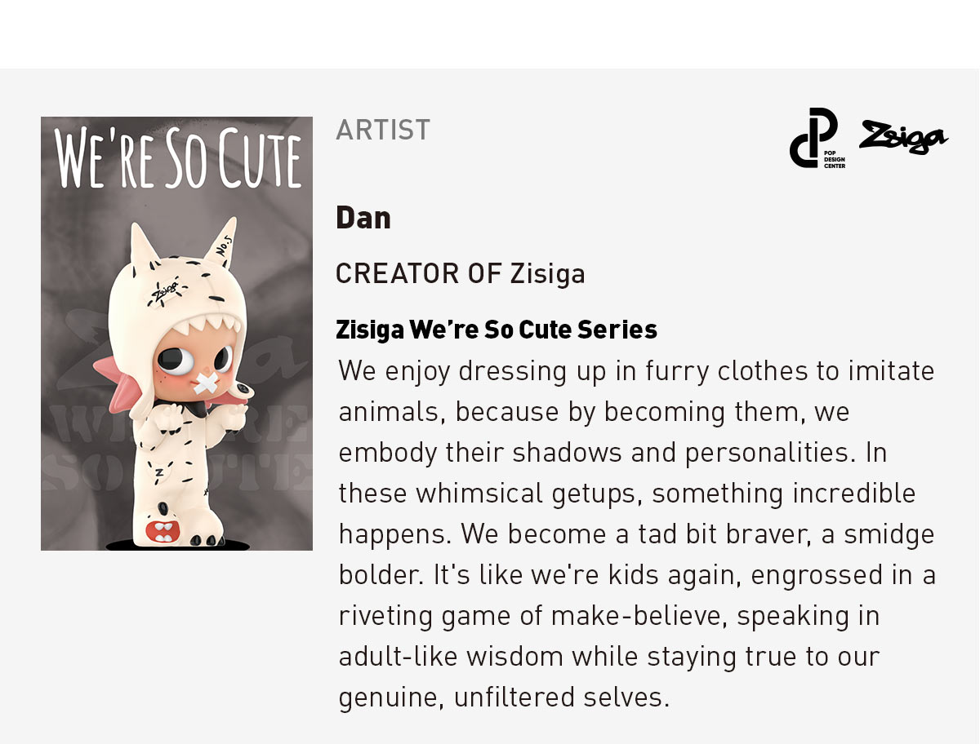980x744 pixels.
Task: Click the Zsiga brand logo at top right
Action: click(x=903, y=137)
